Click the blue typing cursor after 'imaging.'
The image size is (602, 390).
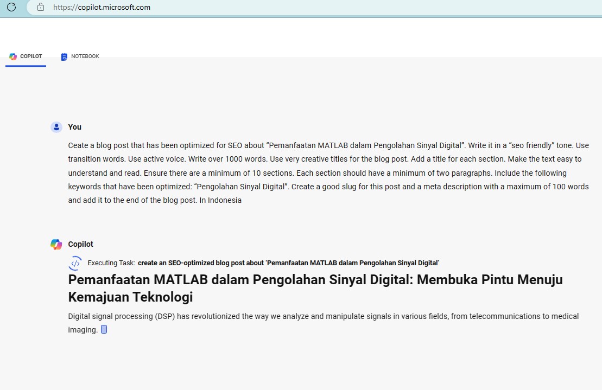(104, 329)
